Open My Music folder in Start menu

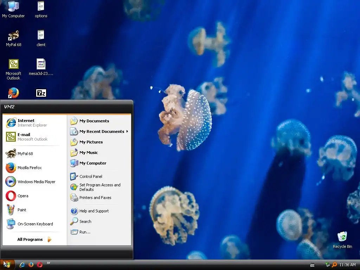99,153
